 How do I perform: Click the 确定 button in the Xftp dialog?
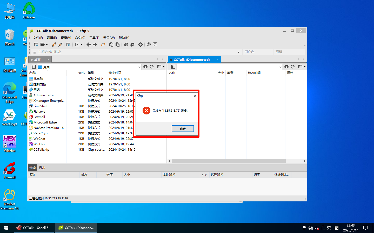(x=183, y=129)
